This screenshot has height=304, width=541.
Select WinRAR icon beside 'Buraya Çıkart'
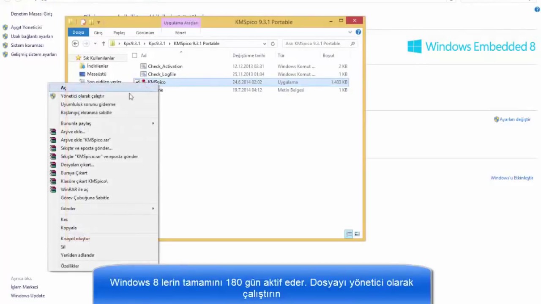(53, 173)
